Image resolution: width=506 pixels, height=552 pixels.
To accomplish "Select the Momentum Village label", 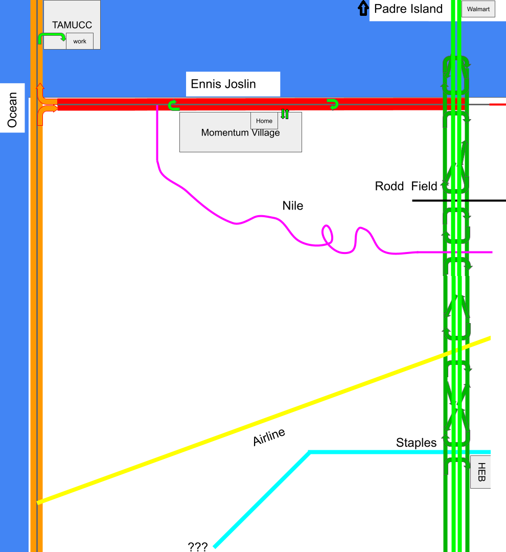I will click(x=240, y=133).
